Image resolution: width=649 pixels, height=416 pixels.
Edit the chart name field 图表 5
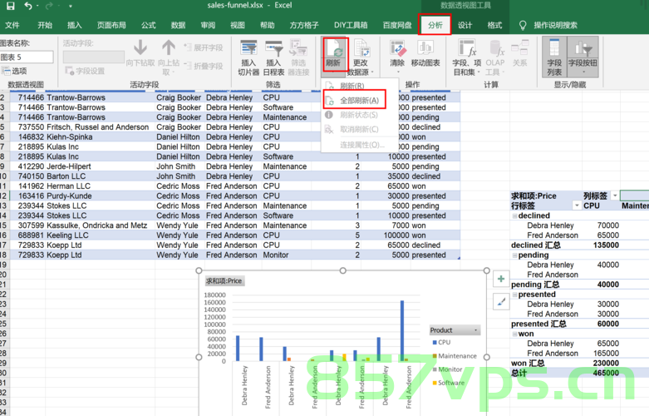tap(27, 57)
